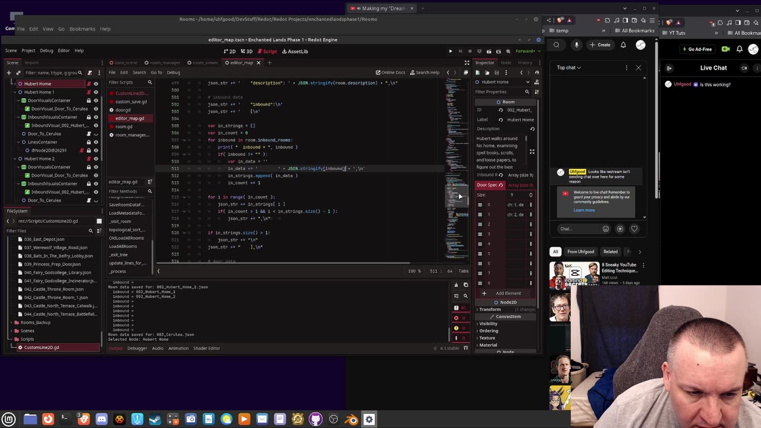Toggle error messages filter in the Output panel
Image resolution: width=761 pixels, height=428 pixels.
tap(457, 318)
